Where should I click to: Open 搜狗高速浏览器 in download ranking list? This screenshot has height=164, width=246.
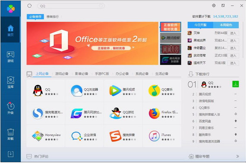[x=209, y=141]
